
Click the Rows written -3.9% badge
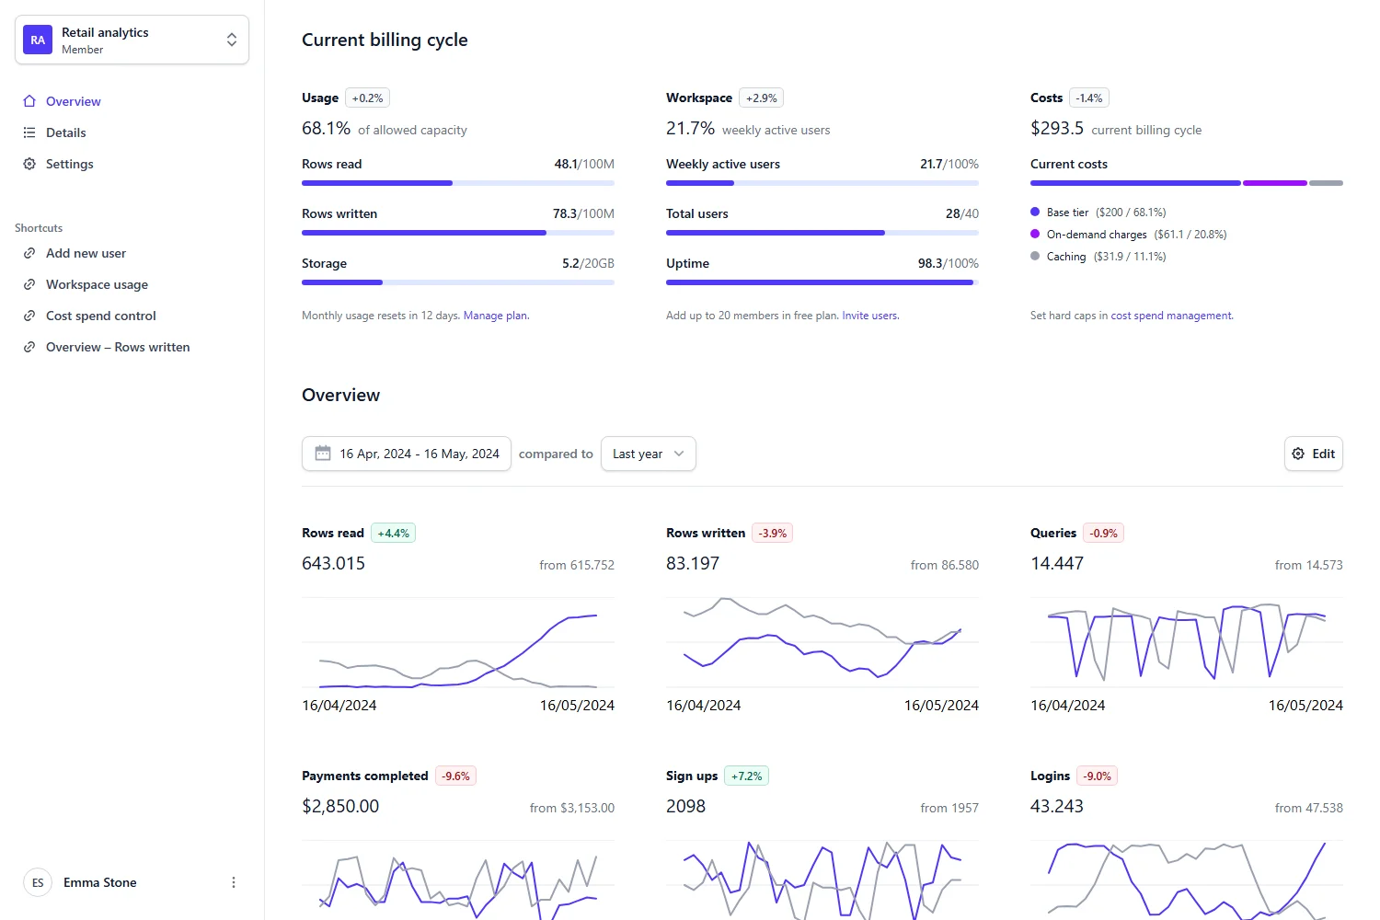click(773, 533)
